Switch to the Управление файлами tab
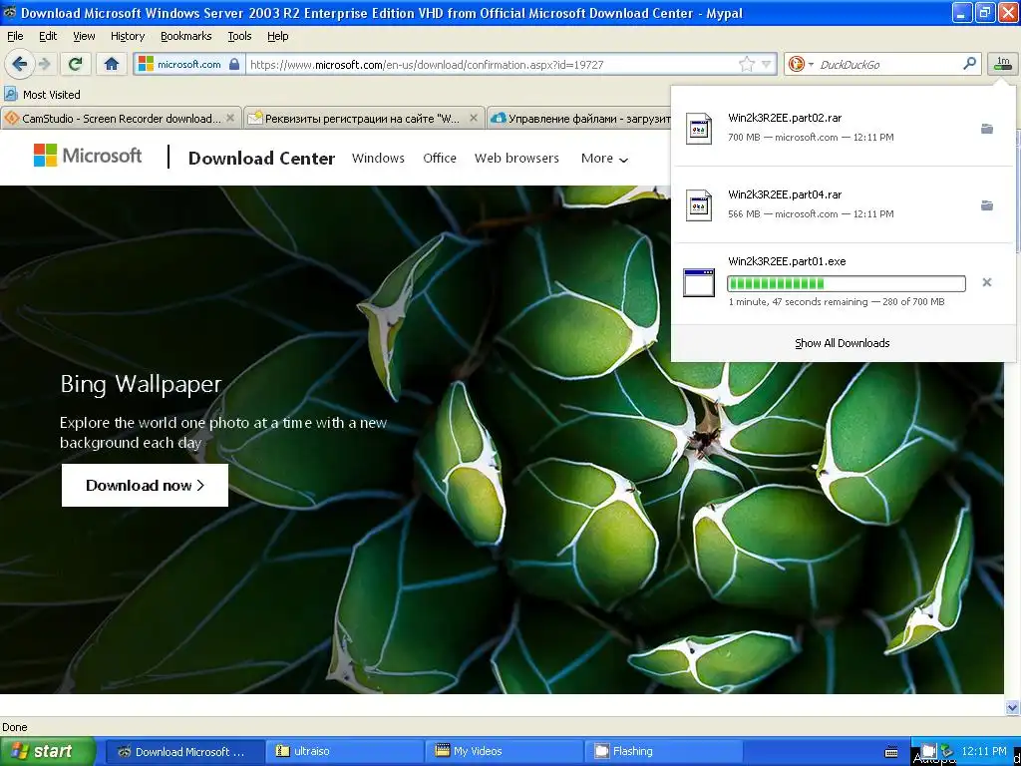 [579, 119]
